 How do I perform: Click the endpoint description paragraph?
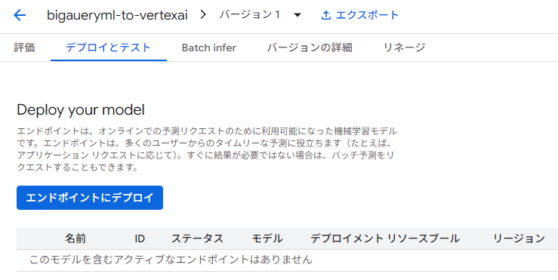(x=207, y=149)
